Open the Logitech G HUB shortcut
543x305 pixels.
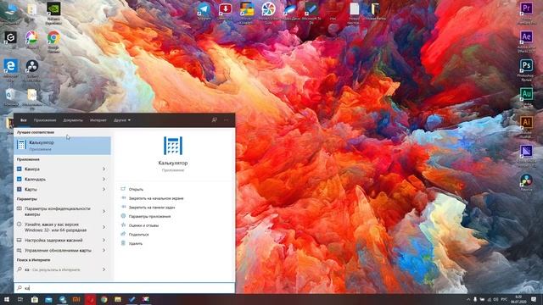point(10,37)
